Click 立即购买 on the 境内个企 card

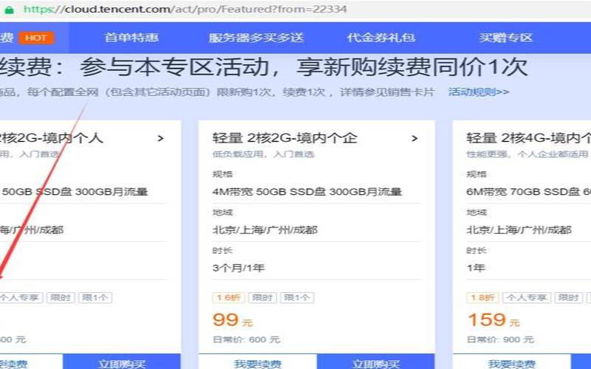click(376, 362)
